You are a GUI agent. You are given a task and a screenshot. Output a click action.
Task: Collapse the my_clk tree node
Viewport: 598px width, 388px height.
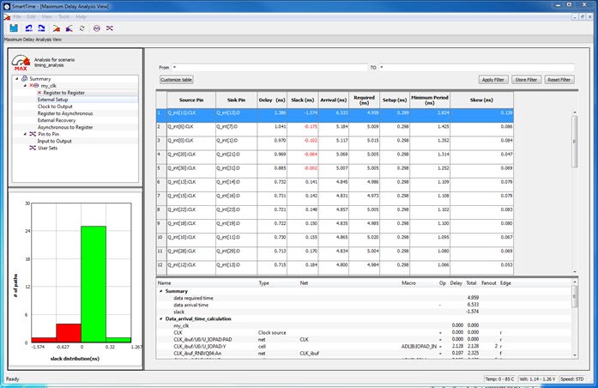click(26, 86)
